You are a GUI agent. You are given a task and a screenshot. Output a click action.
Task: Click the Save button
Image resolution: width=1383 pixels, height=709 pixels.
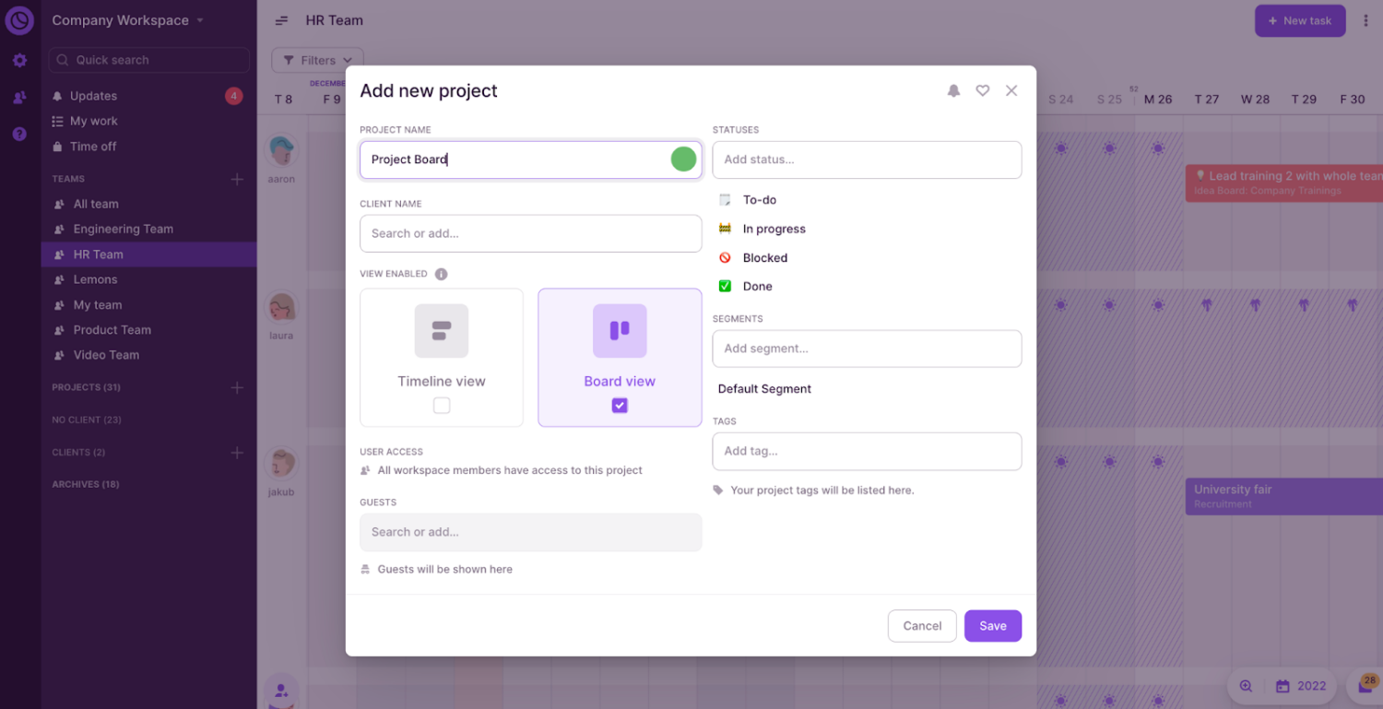(x=992, y=626)
